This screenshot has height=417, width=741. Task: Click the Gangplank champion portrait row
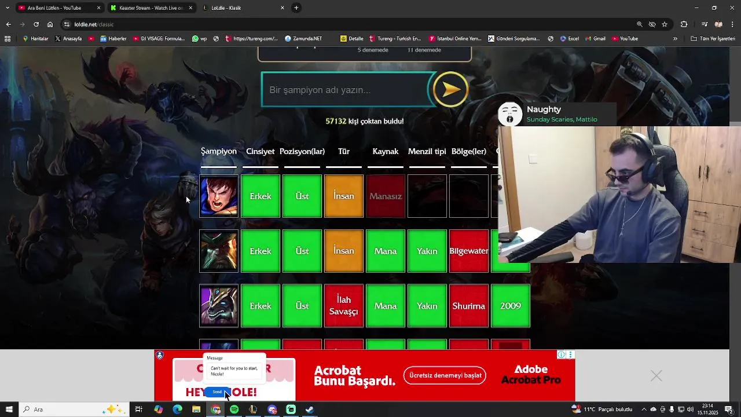[x=219, y=251]
